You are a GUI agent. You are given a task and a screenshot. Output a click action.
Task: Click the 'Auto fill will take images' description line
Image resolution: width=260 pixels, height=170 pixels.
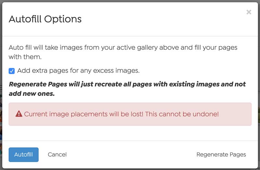pyautogui.click(x=123, y=48)
